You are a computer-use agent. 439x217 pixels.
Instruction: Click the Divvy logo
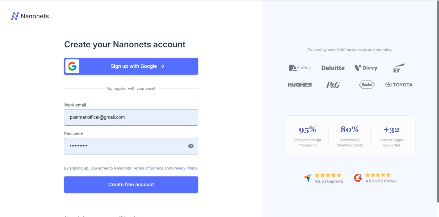366,68
